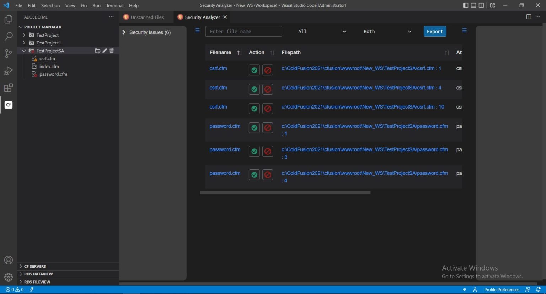Open the Both dropdown
546x294 pixels.
387,31
